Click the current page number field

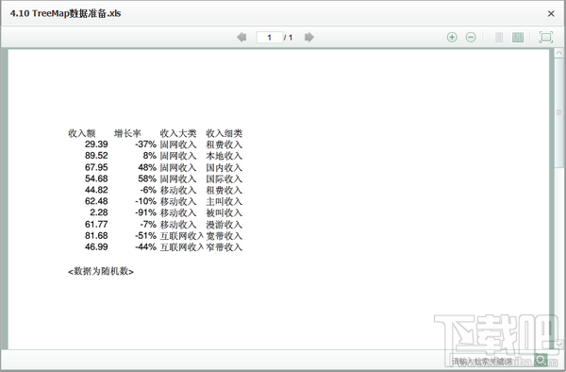click(269, 37)
